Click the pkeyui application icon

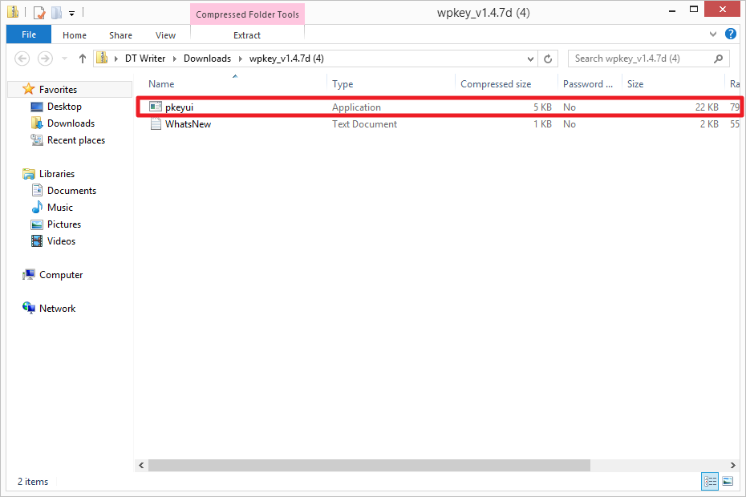click(x=156, y=107)
